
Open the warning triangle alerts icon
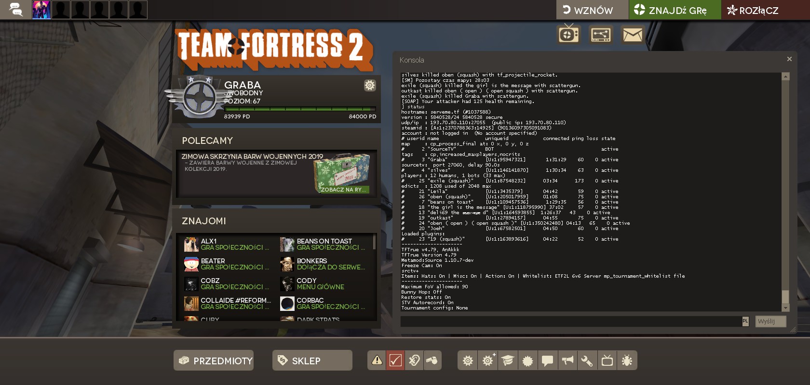pos(377,360)
